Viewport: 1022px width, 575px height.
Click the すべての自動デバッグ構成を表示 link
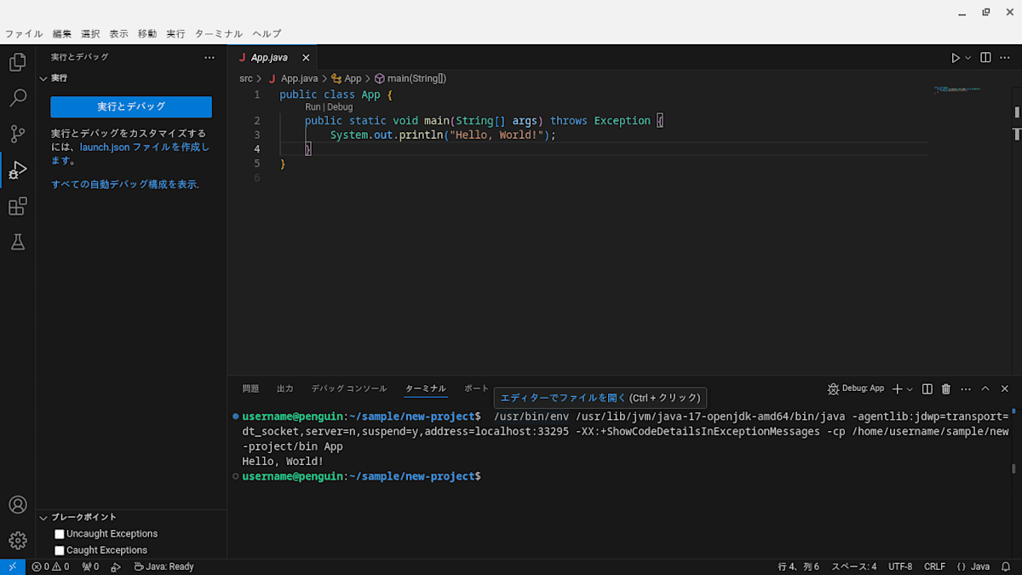pos(124,184)
